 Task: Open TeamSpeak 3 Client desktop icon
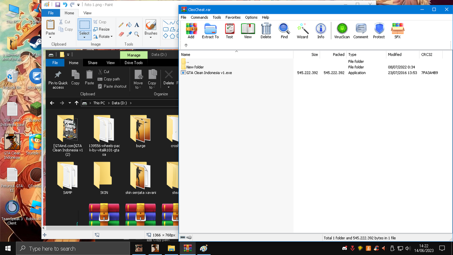coord(12,212)
